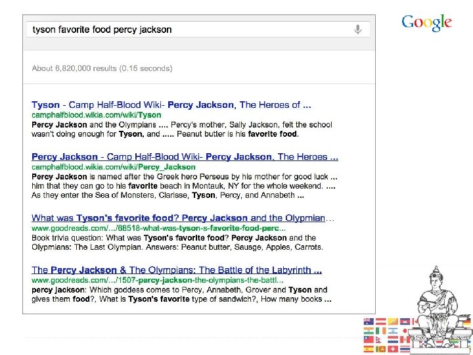Open the 'Percy Jackson - Camp Half-Blood Wiki' result title

click(x=185, y=156)
